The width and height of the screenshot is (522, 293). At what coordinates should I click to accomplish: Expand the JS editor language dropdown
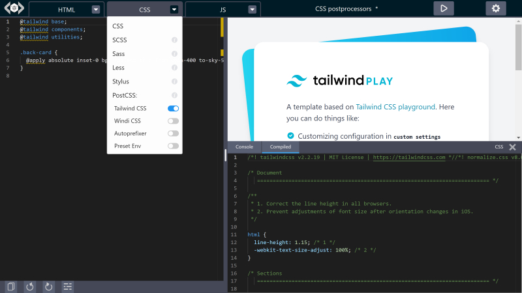tap(253, 10)
